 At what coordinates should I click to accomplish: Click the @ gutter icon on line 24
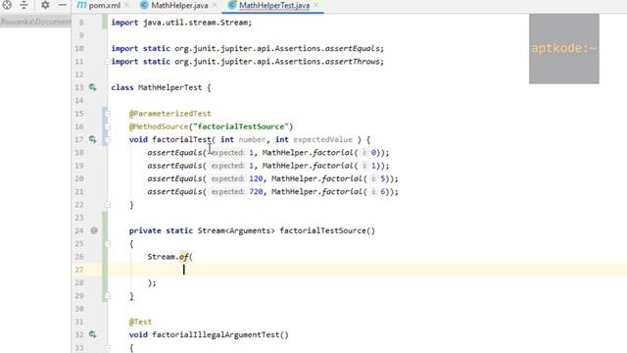pos(94,230)
